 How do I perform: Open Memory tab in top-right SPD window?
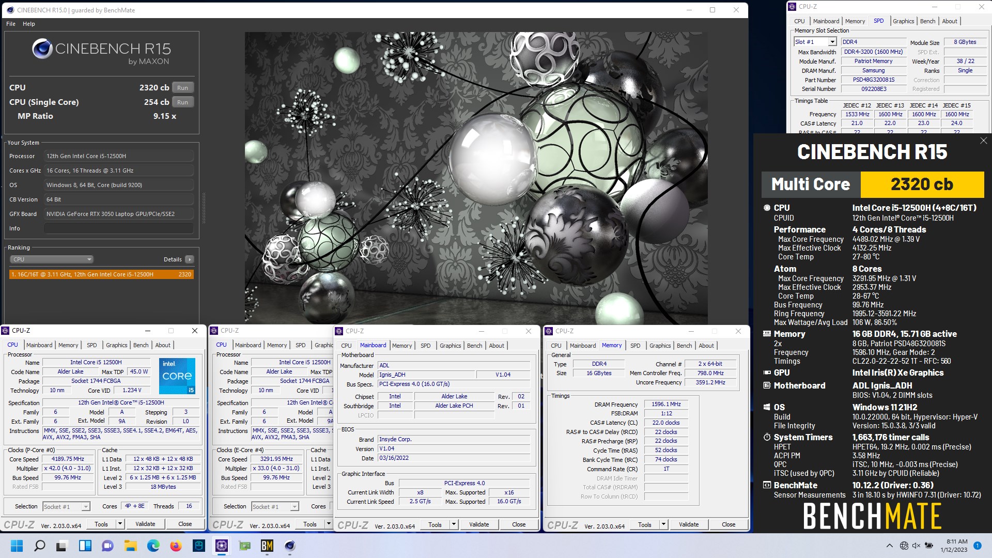coord(855,21)
